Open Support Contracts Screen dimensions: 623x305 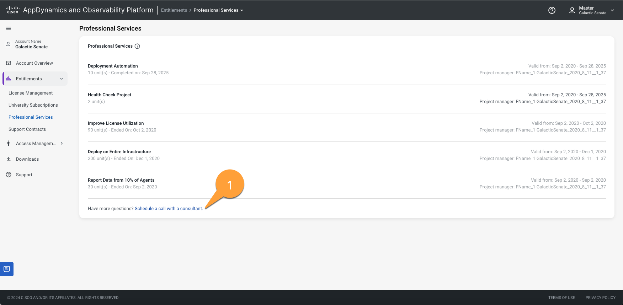coord(27,129)
